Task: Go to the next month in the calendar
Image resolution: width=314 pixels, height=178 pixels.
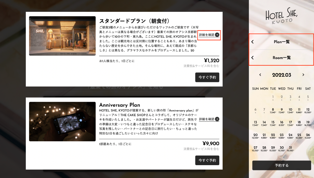Action: click(x=303, y=75)
